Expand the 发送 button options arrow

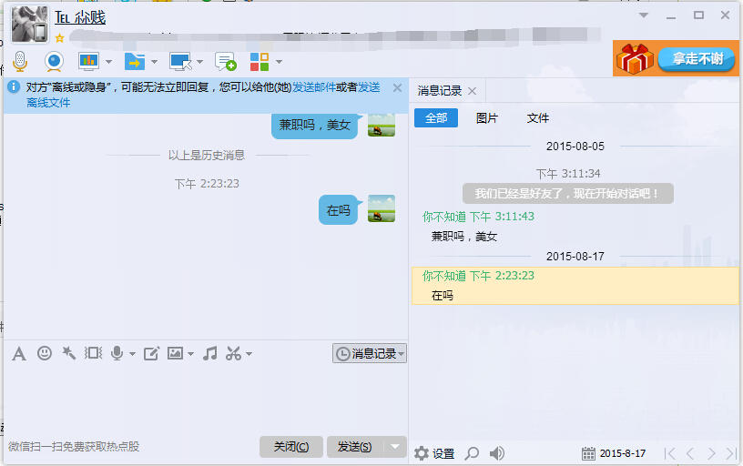tap(394, 446)
